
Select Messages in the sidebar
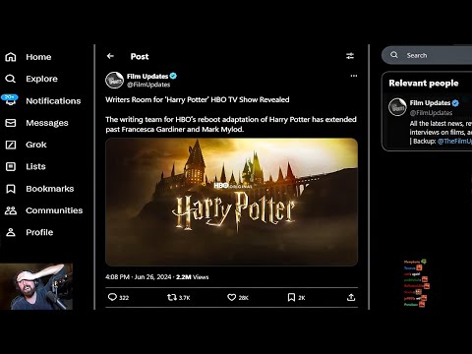[47, 123]
